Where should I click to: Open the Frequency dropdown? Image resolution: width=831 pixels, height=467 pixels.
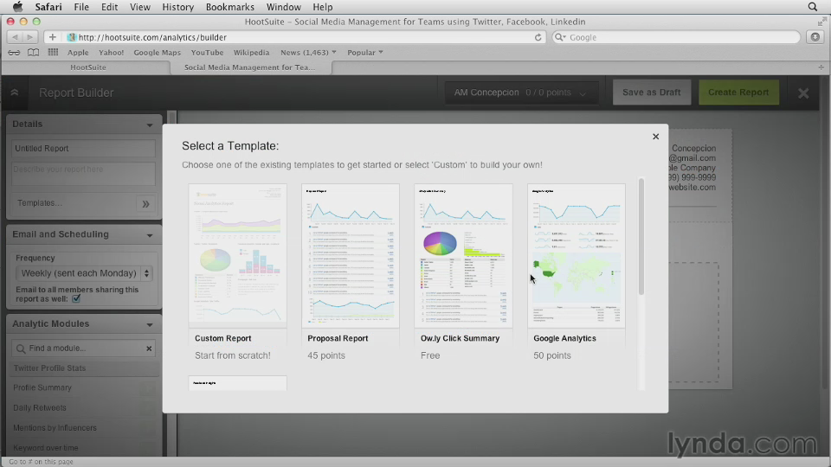(x=84, y=273)
